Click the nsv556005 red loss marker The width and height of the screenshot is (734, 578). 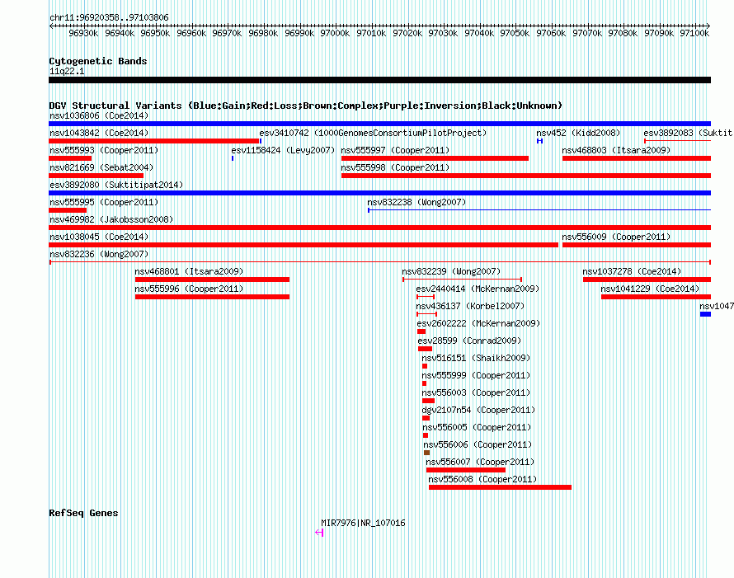tap(426, 435)
